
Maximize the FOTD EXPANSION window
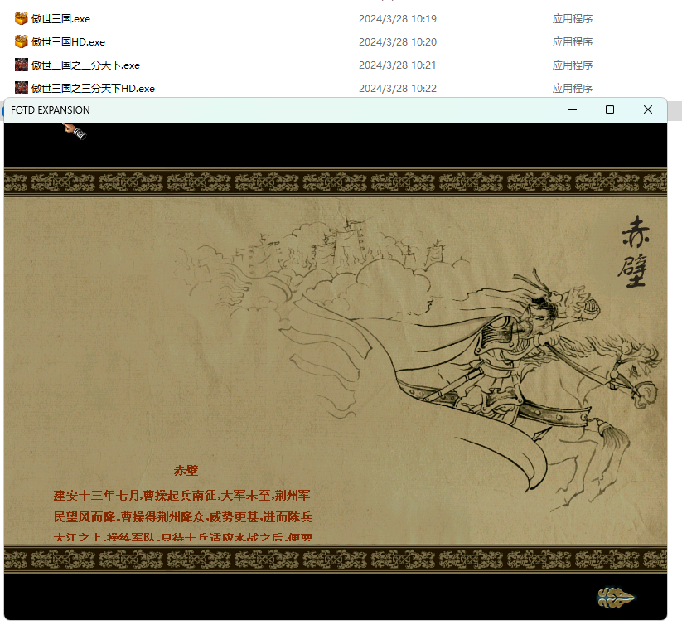pos(610,109)
